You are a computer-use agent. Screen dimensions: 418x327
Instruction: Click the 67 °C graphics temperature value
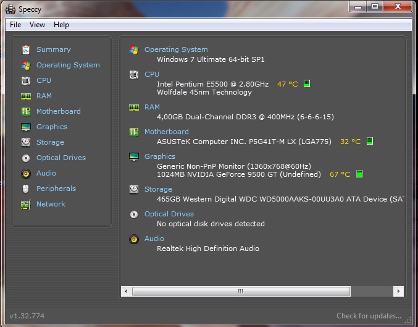tap(340, 174)
